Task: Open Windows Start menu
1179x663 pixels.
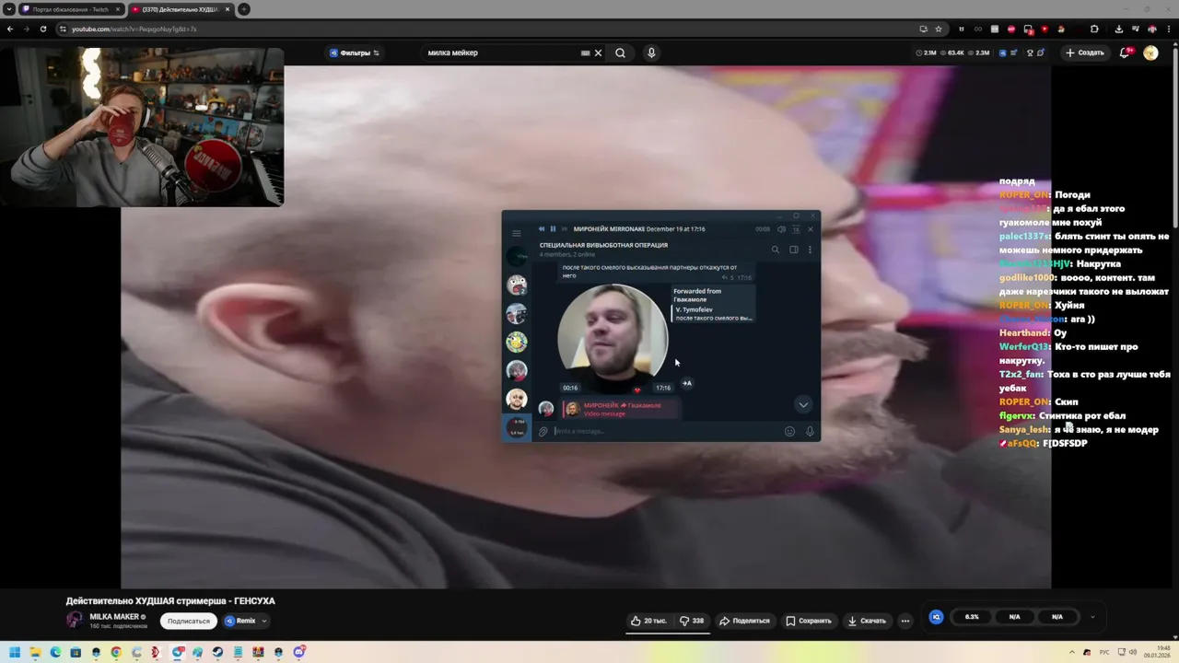Action: point(15,652)
